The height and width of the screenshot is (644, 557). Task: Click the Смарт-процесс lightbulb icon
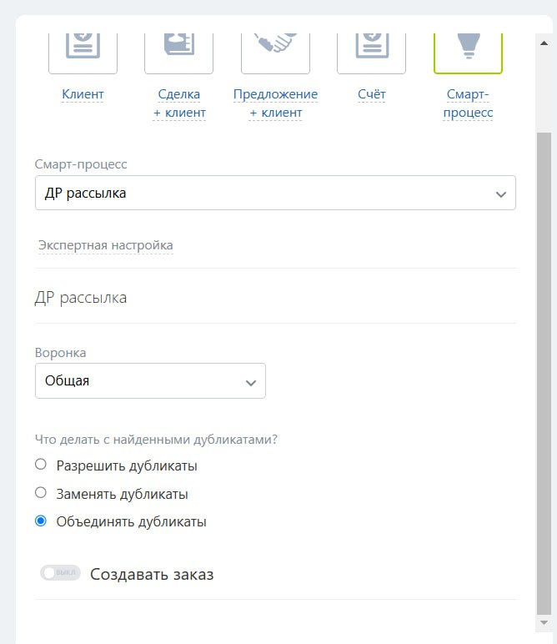[x=468, y=50]
